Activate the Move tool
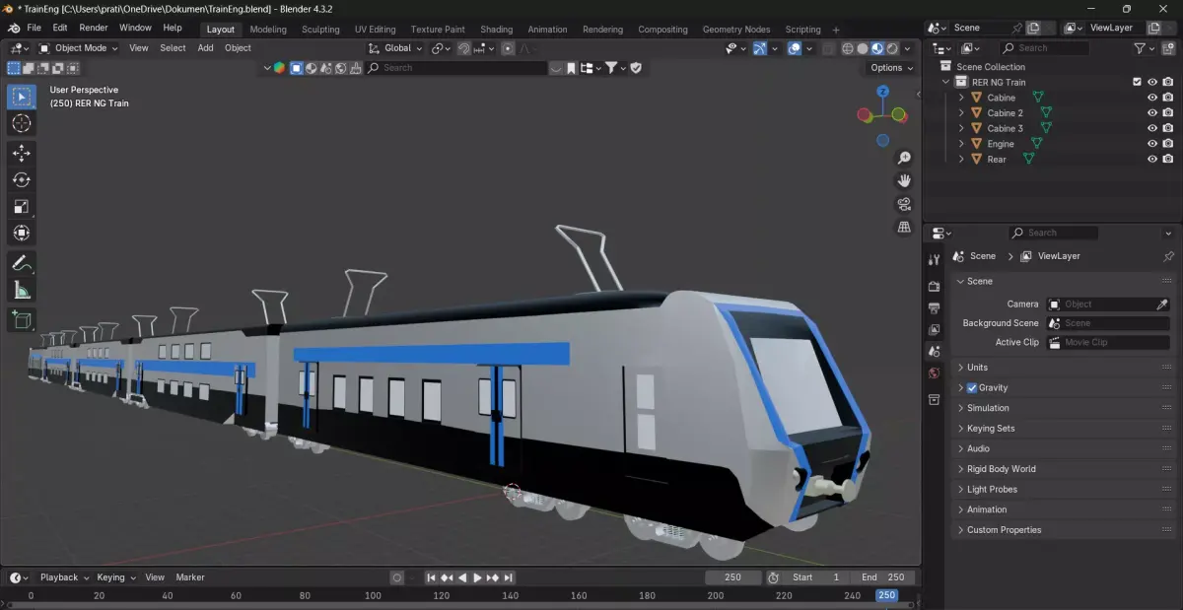This screenshot has width=1183, height=610. [x=22, y=153]
